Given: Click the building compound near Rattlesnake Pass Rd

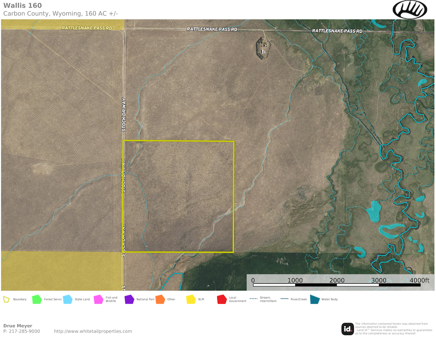Looking at the screenshot, I should (x=263, y=47).
